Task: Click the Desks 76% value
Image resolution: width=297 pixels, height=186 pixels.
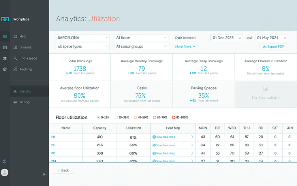Action: coord(140,96)
